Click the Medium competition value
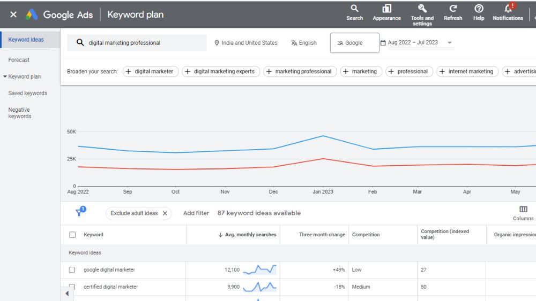 [361, 287]
